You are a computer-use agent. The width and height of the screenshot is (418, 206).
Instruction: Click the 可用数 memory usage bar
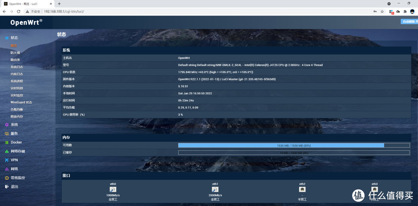click(x=293, y=145)
